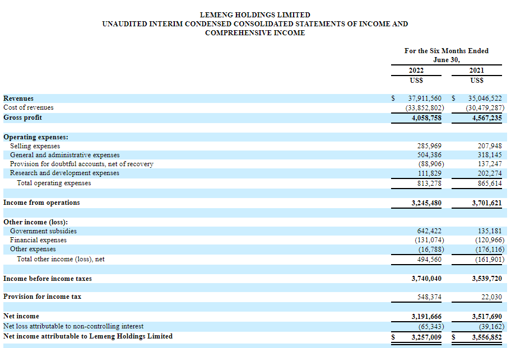Click total operating expenses value 865,614
The height and width of the screenshot is (348, 511).
tap(490, 184)
